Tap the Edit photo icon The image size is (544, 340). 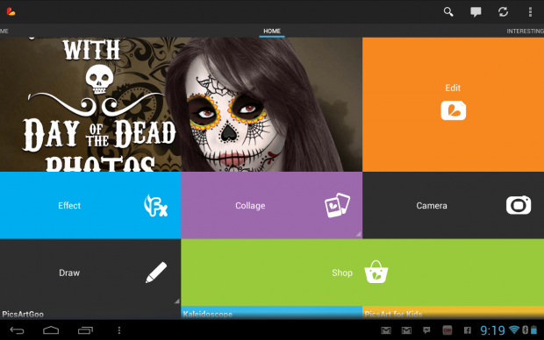(454, 110)
